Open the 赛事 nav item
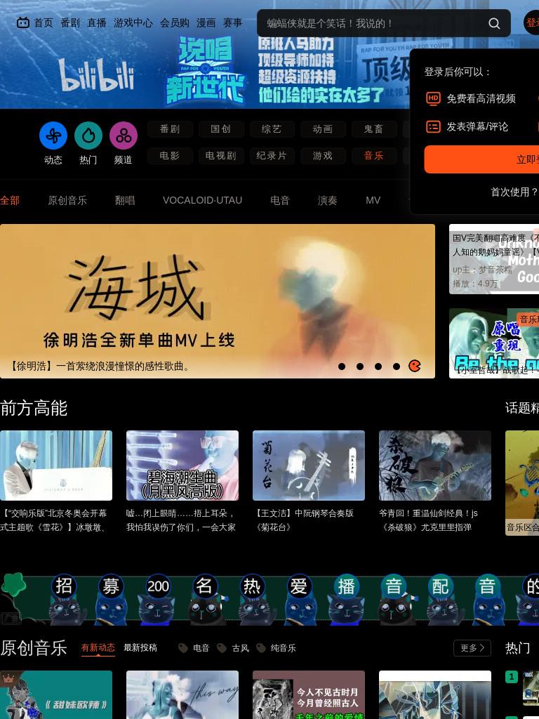This screenshot has width=539, height=719. (232, 23)
